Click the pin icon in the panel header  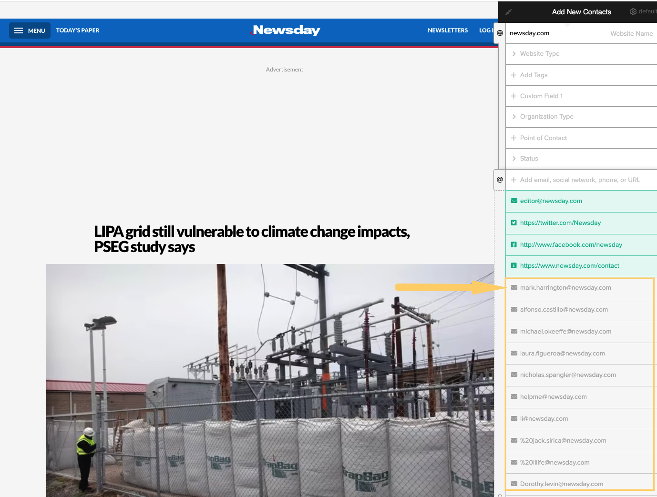point(508,12)
